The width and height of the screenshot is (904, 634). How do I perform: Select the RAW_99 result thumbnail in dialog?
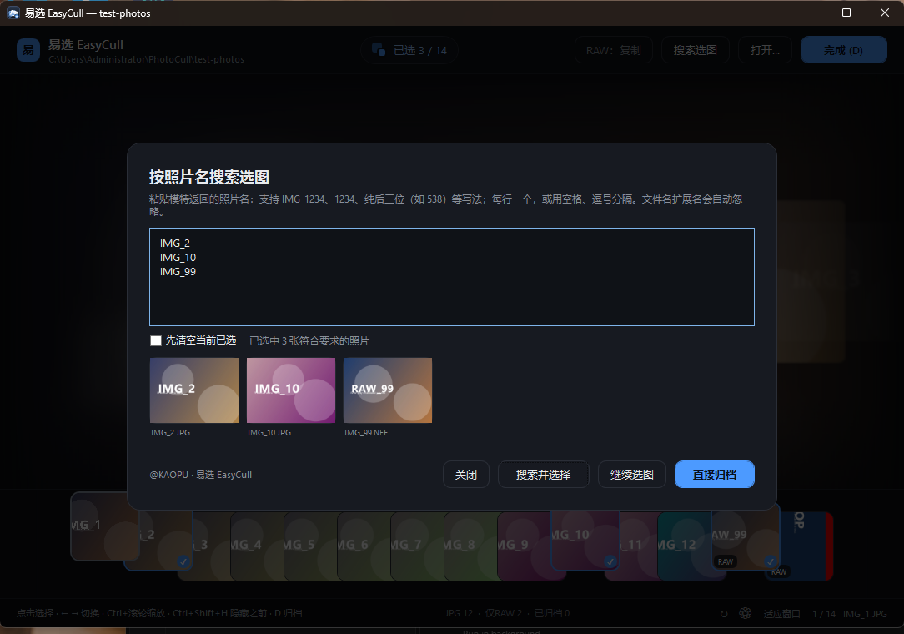[388, 390]
